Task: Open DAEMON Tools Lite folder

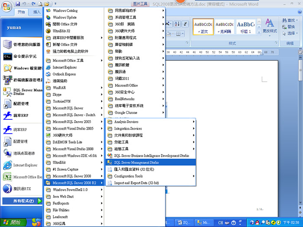Action: pyautogui.click(x=74, y=142)
